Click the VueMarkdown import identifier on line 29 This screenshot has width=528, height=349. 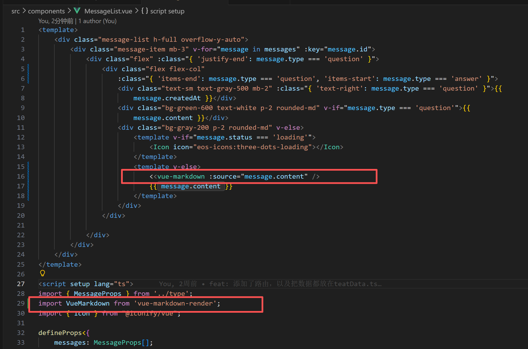[x=88, y=303]
